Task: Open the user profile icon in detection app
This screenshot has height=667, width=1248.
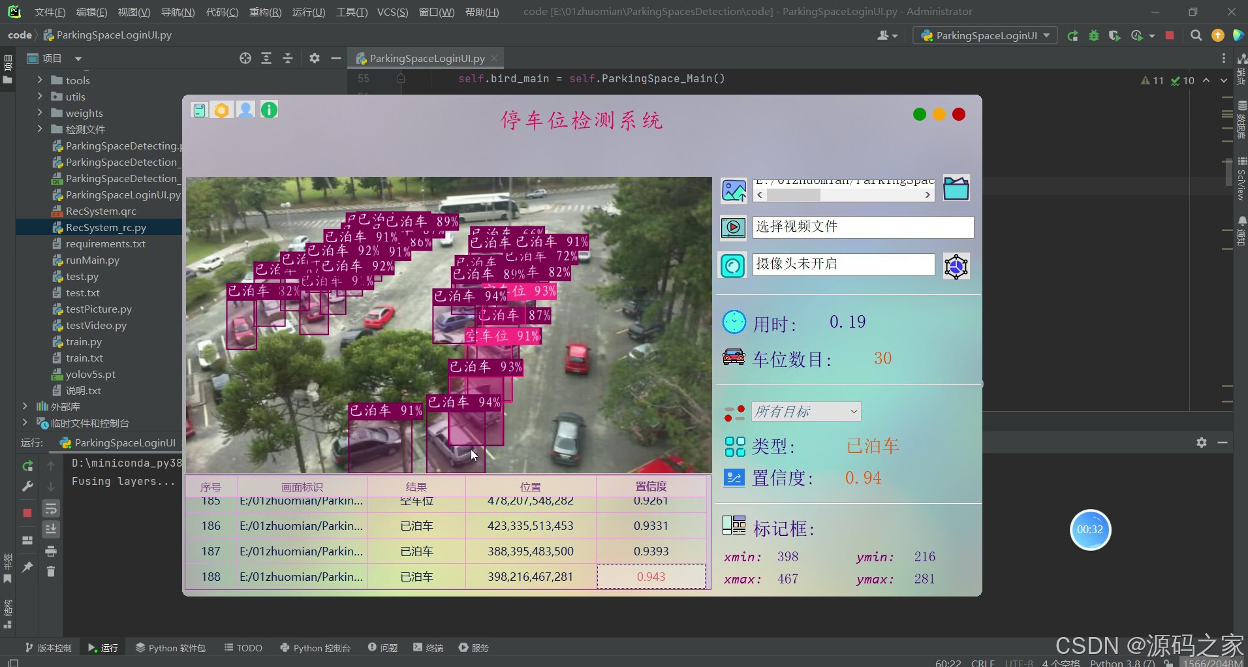Action: pos(245,110)
